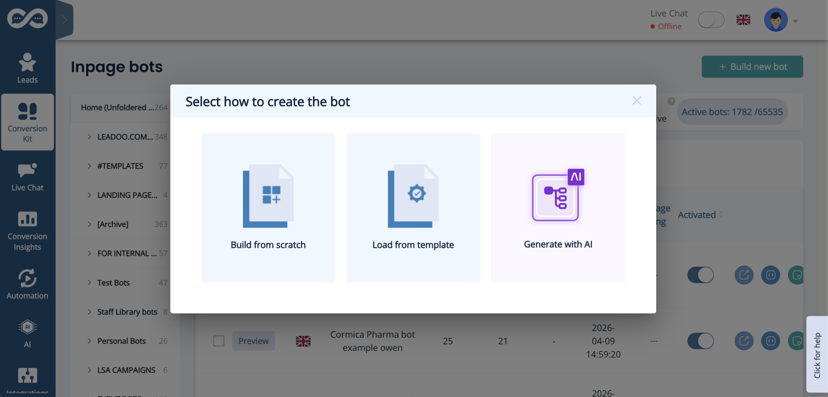
Task: Choose Load from template option
Action: point(413,207)
